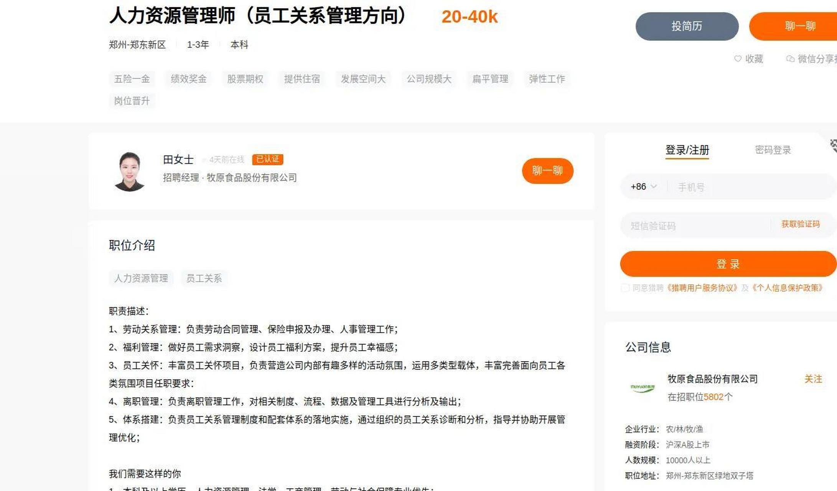Image resolution: width=837 pixels, height=491 pixels.
Task: Click the 10000人以上 company size value
Action: click(688, 460)
